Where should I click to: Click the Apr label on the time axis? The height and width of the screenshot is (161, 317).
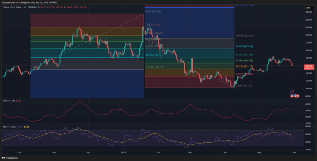(225, 153)
